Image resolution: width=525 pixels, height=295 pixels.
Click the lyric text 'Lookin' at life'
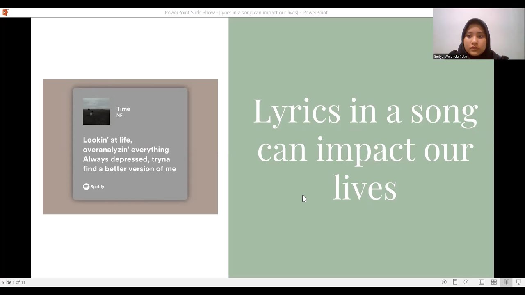click(107, 140)
